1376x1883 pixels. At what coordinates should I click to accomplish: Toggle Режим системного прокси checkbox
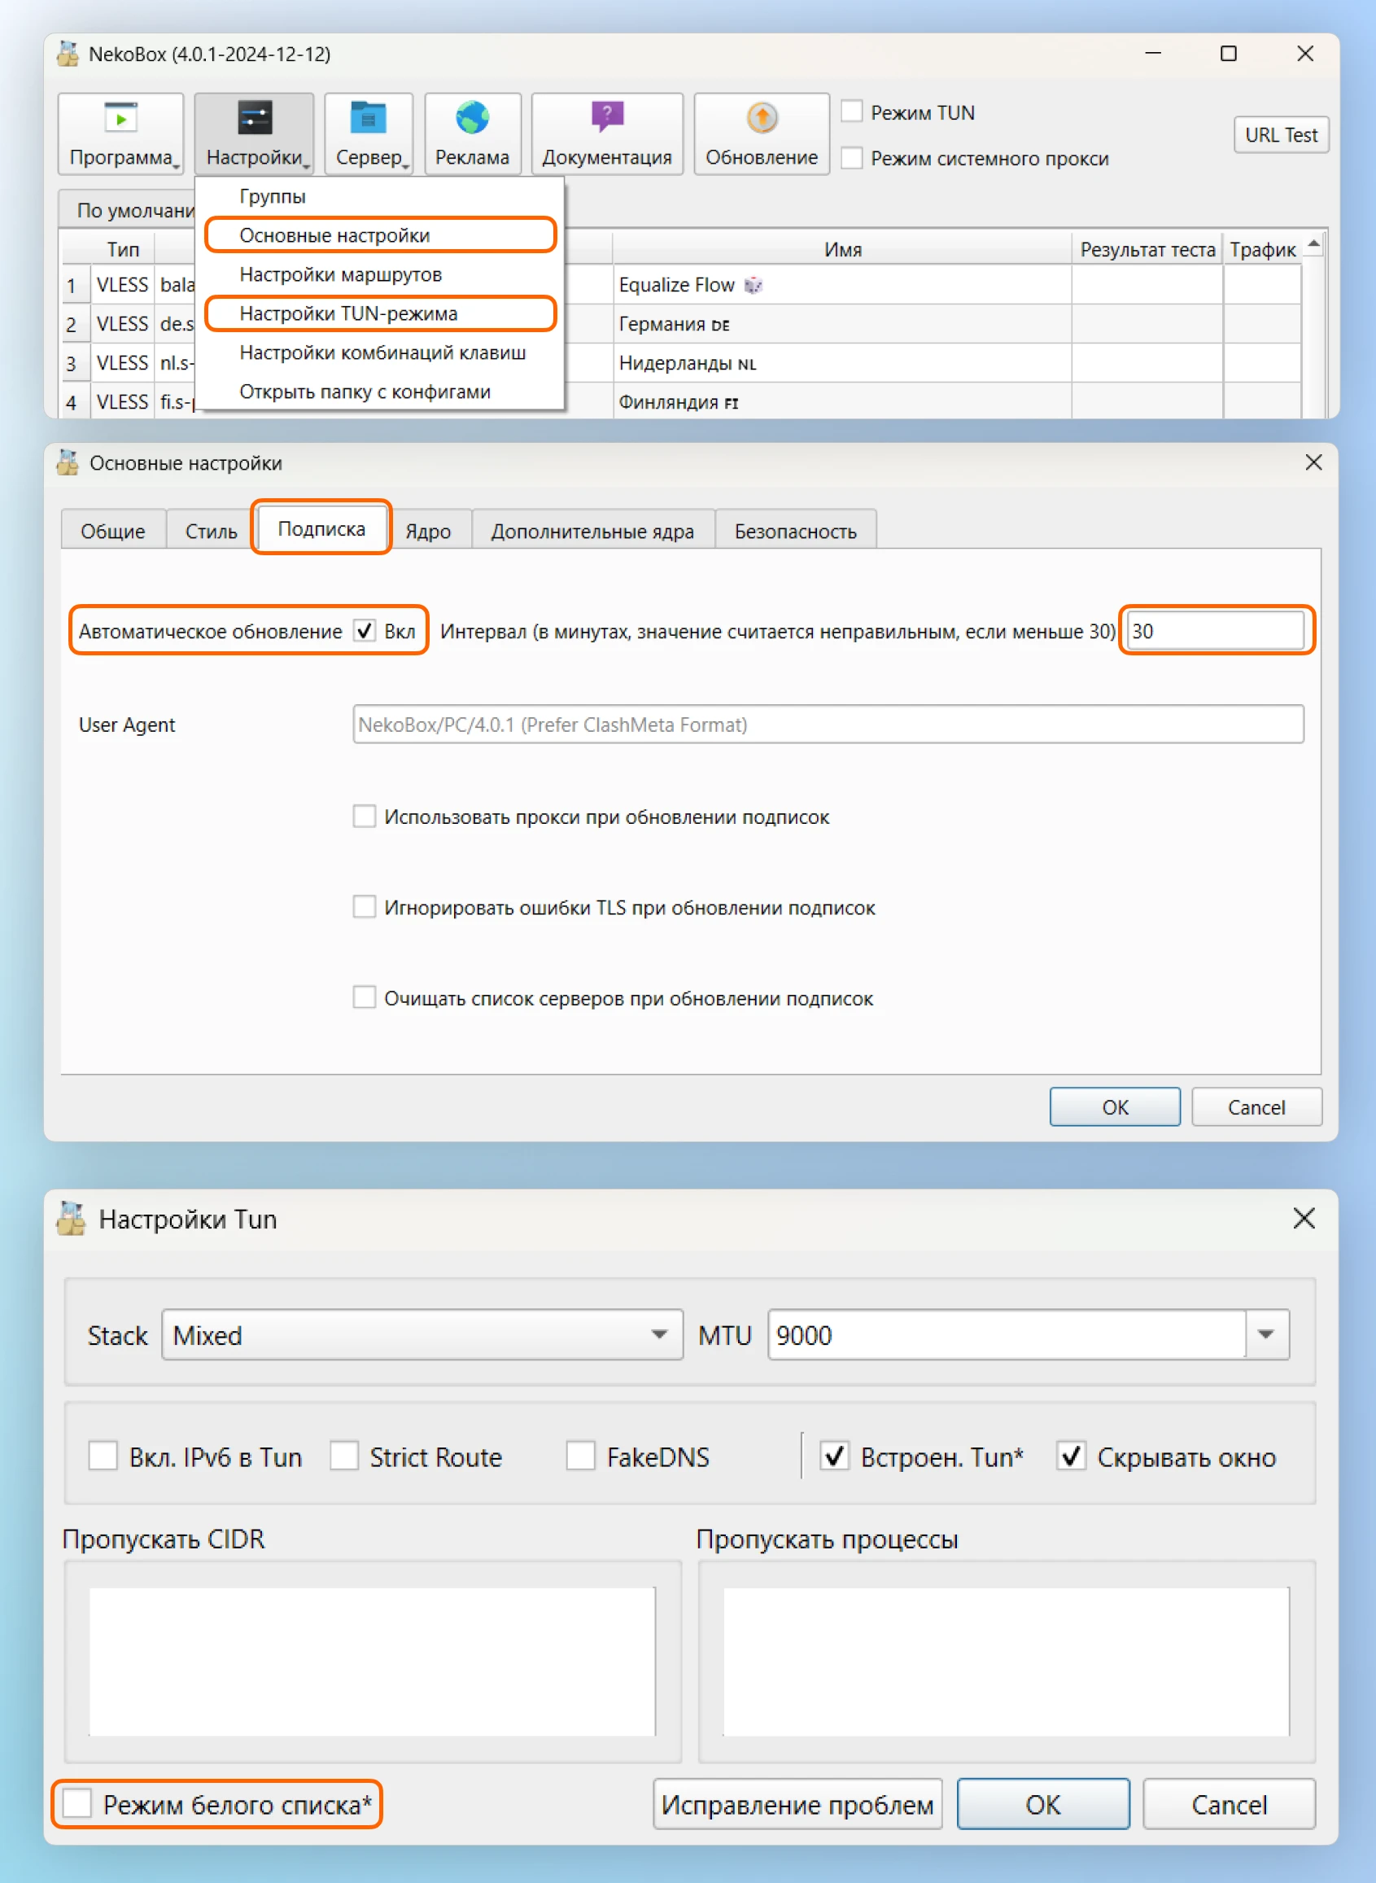[851, 157]
